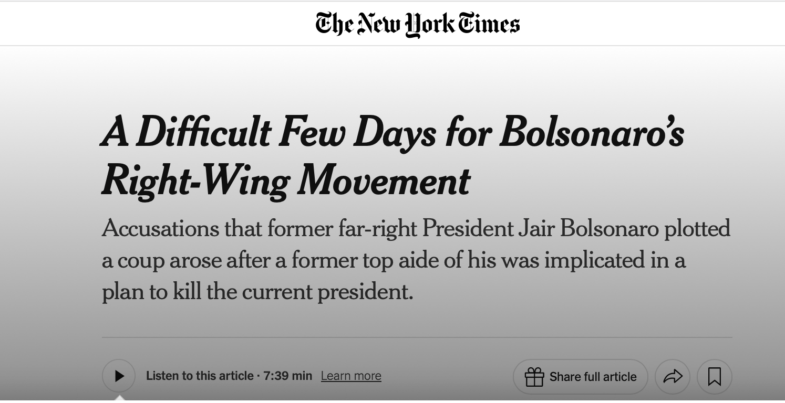
Task: Click the white pointer below play button
Action: (x=120, y=398)
